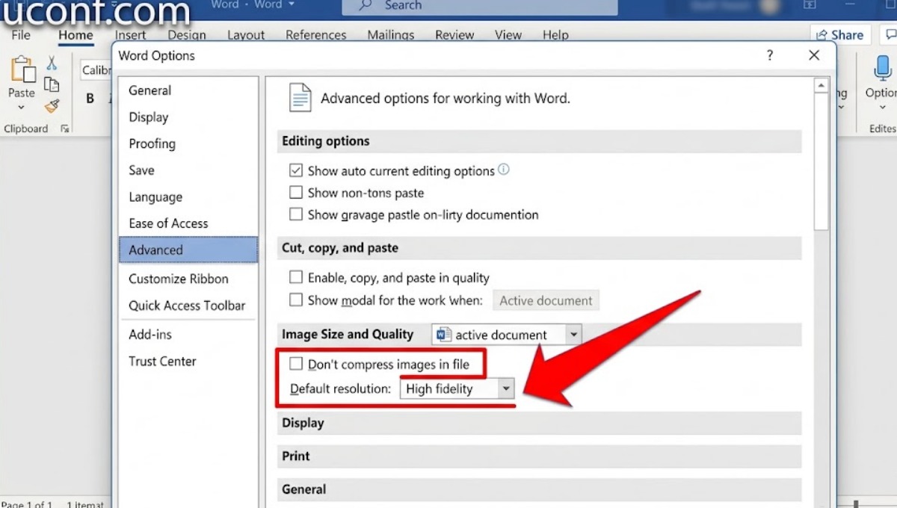Switch to the Design tab
Screen dimensions: 897x508
186,35
